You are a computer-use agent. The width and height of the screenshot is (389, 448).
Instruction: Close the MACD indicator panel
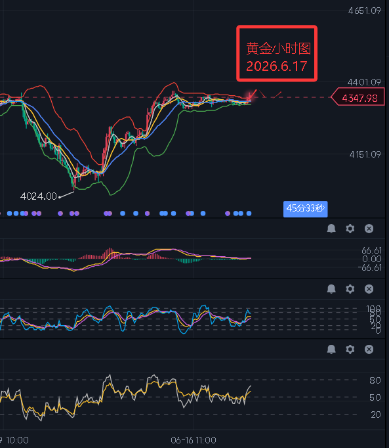click(x=369, y=229)
